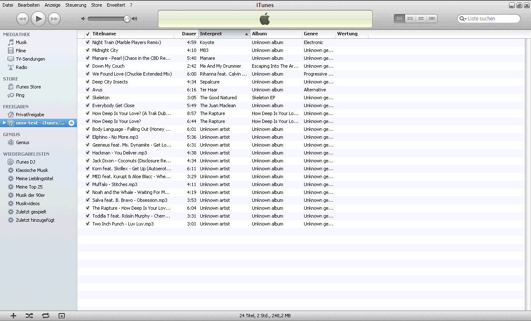Adjust the volume slider knob
Viewport: 531px width, 321px height.
pyautogui.click(x=127, y=19)
